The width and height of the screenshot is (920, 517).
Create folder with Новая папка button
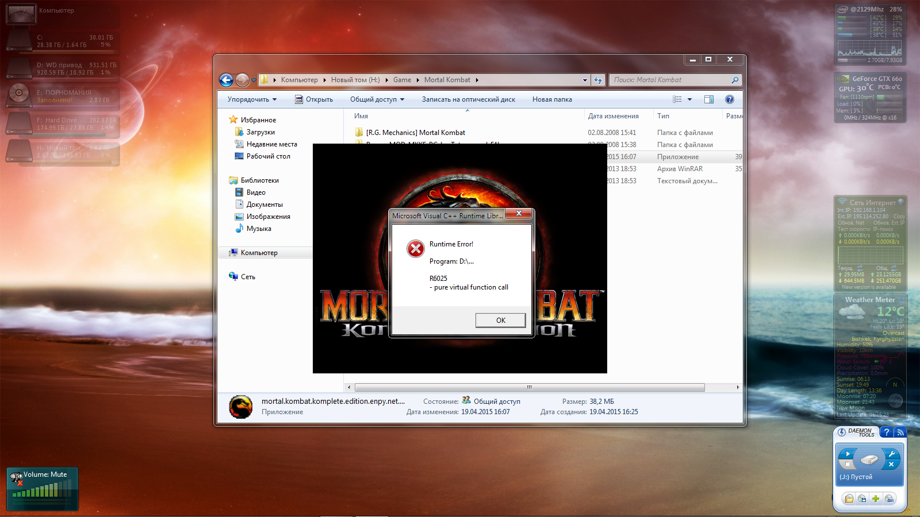pos(552,99)
